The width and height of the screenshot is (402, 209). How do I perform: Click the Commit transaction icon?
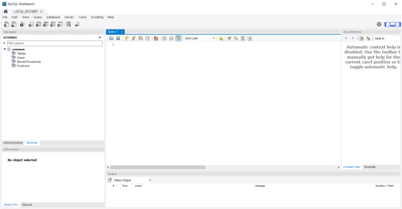[x=164, y=38]
